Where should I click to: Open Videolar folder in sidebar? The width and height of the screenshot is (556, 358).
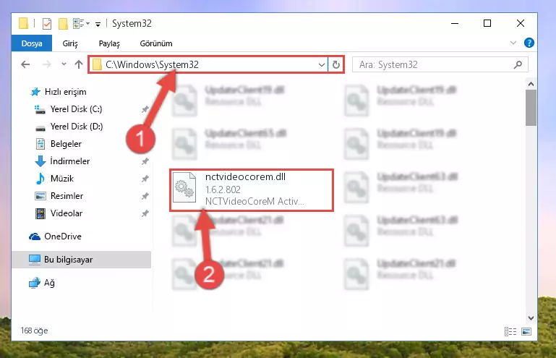[x=59, y=213]
